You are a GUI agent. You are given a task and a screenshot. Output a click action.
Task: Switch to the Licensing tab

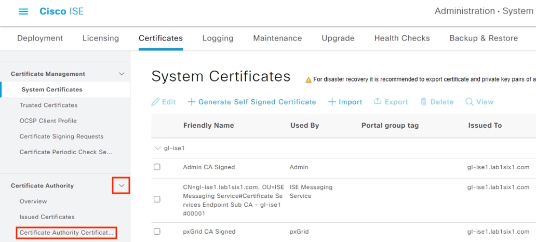point(101,38)
